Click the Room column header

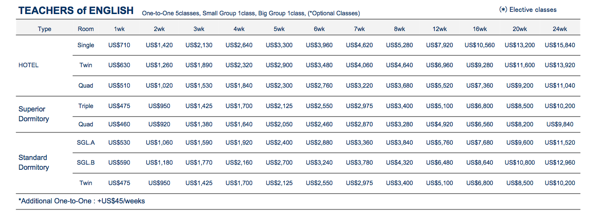[86, 29]
